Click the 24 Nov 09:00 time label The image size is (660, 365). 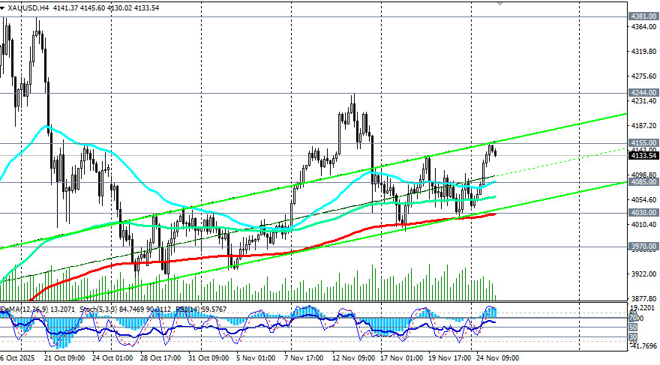coord(498,358)
